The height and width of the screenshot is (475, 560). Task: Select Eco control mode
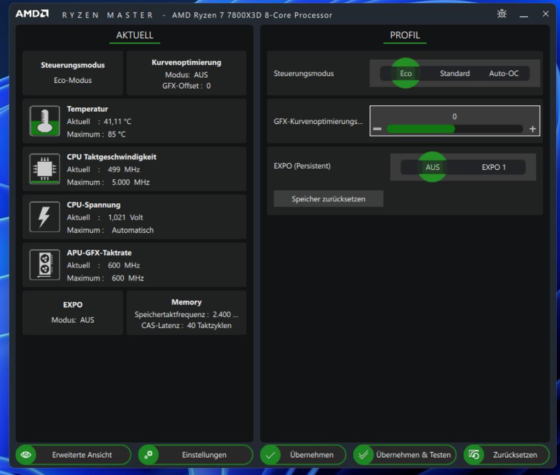tap(405, 73)
